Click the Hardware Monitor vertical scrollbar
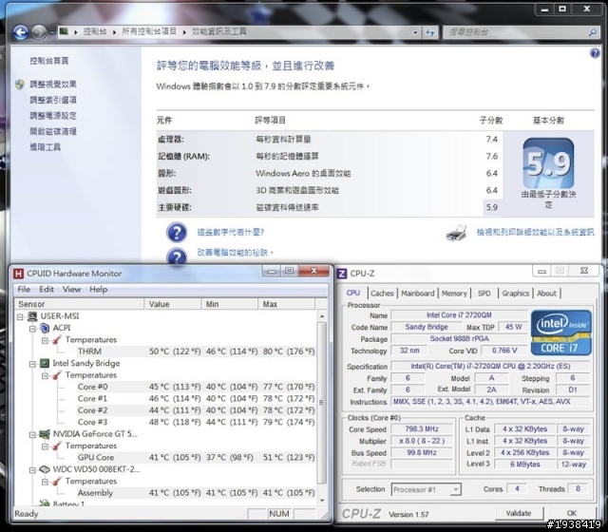Screen dimensions: 608x532 click(x=322, y=403)
